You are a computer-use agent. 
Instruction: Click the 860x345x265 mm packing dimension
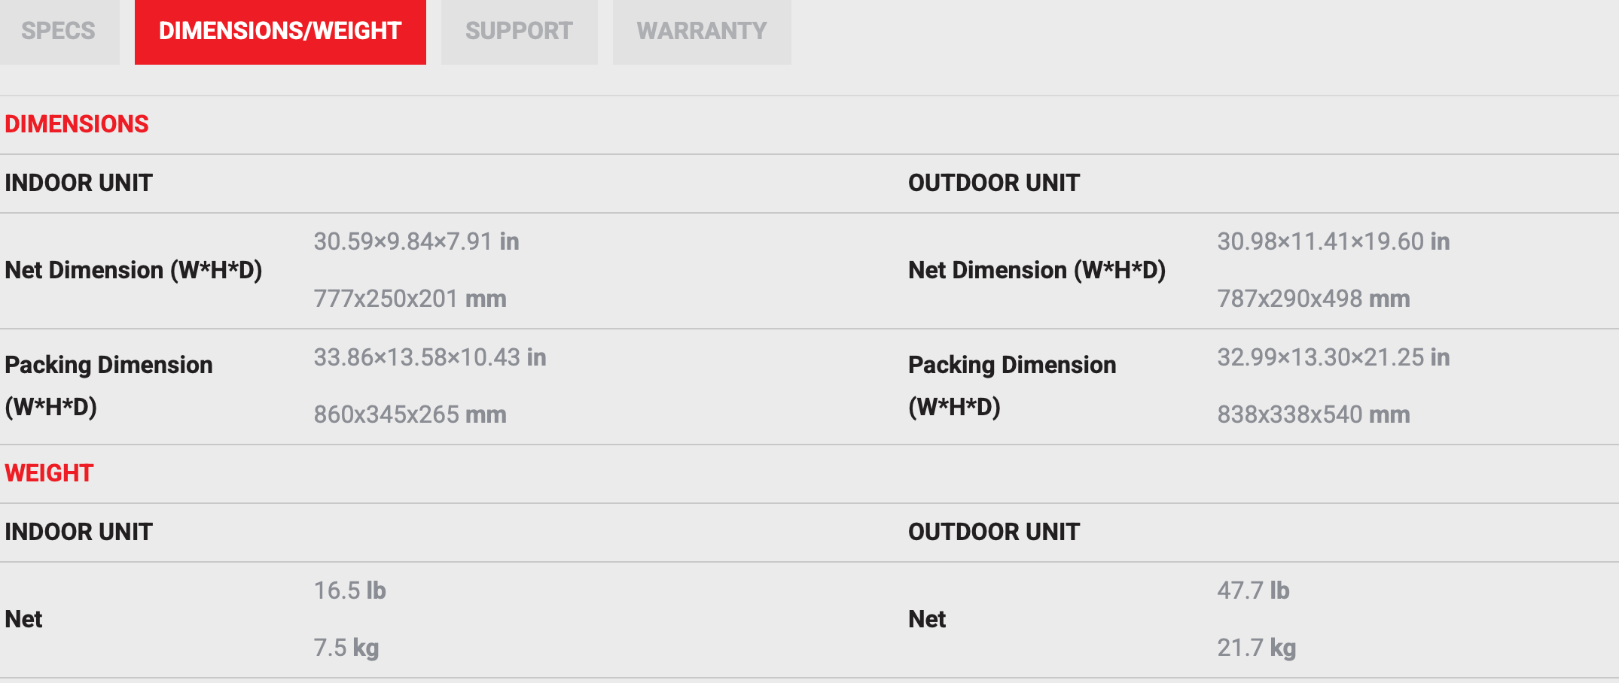tap(410, 414)
